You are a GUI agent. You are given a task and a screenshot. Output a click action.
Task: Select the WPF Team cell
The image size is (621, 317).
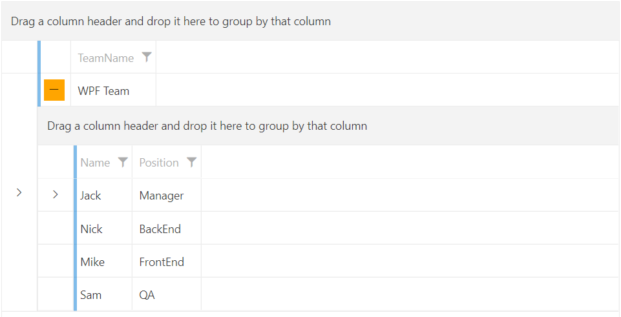click(x=104, y=91)
